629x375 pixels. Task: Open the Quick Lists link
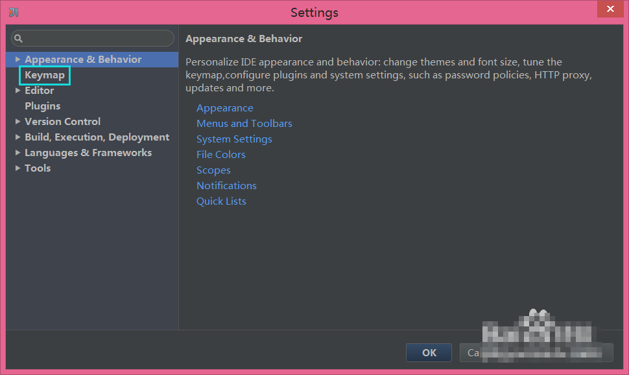(221, 201)
